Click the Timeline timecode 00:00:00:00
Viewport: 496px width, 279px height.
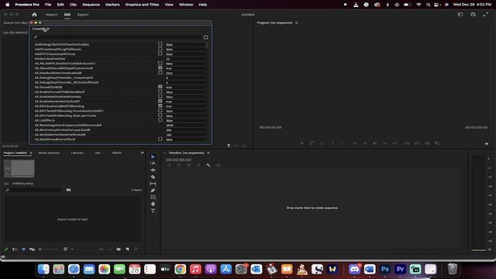click(178, 160)
